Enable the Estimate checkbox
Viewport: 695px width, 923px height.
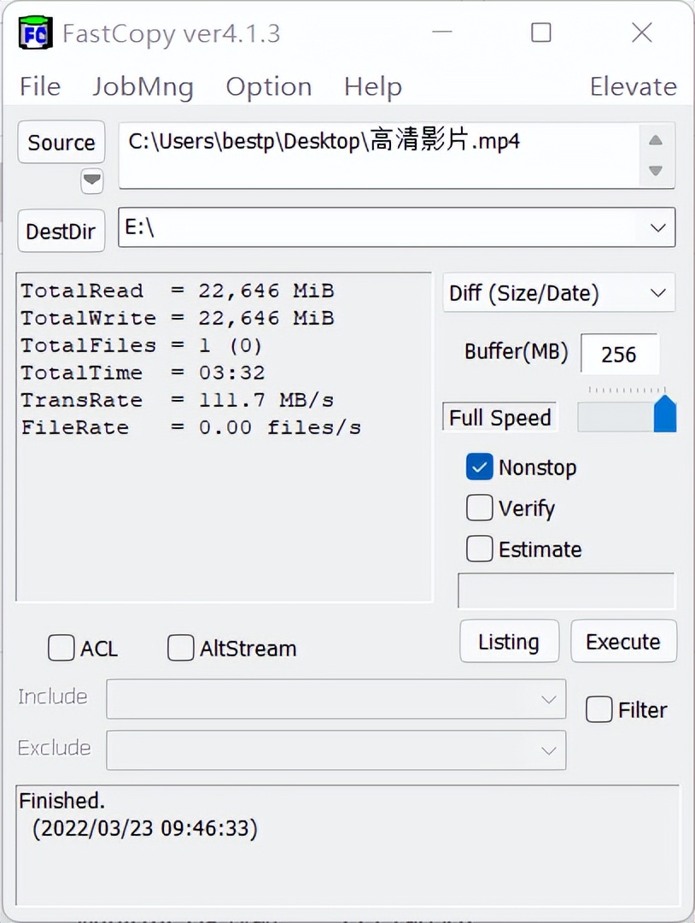tap(479, 549)
